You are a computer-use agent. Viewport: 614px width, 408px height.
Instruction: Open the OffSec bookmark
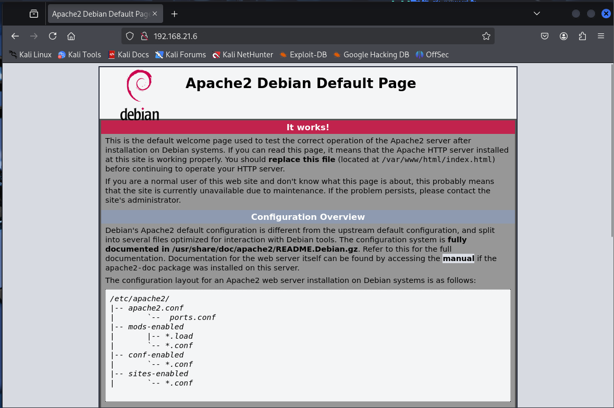pos(432,55)
